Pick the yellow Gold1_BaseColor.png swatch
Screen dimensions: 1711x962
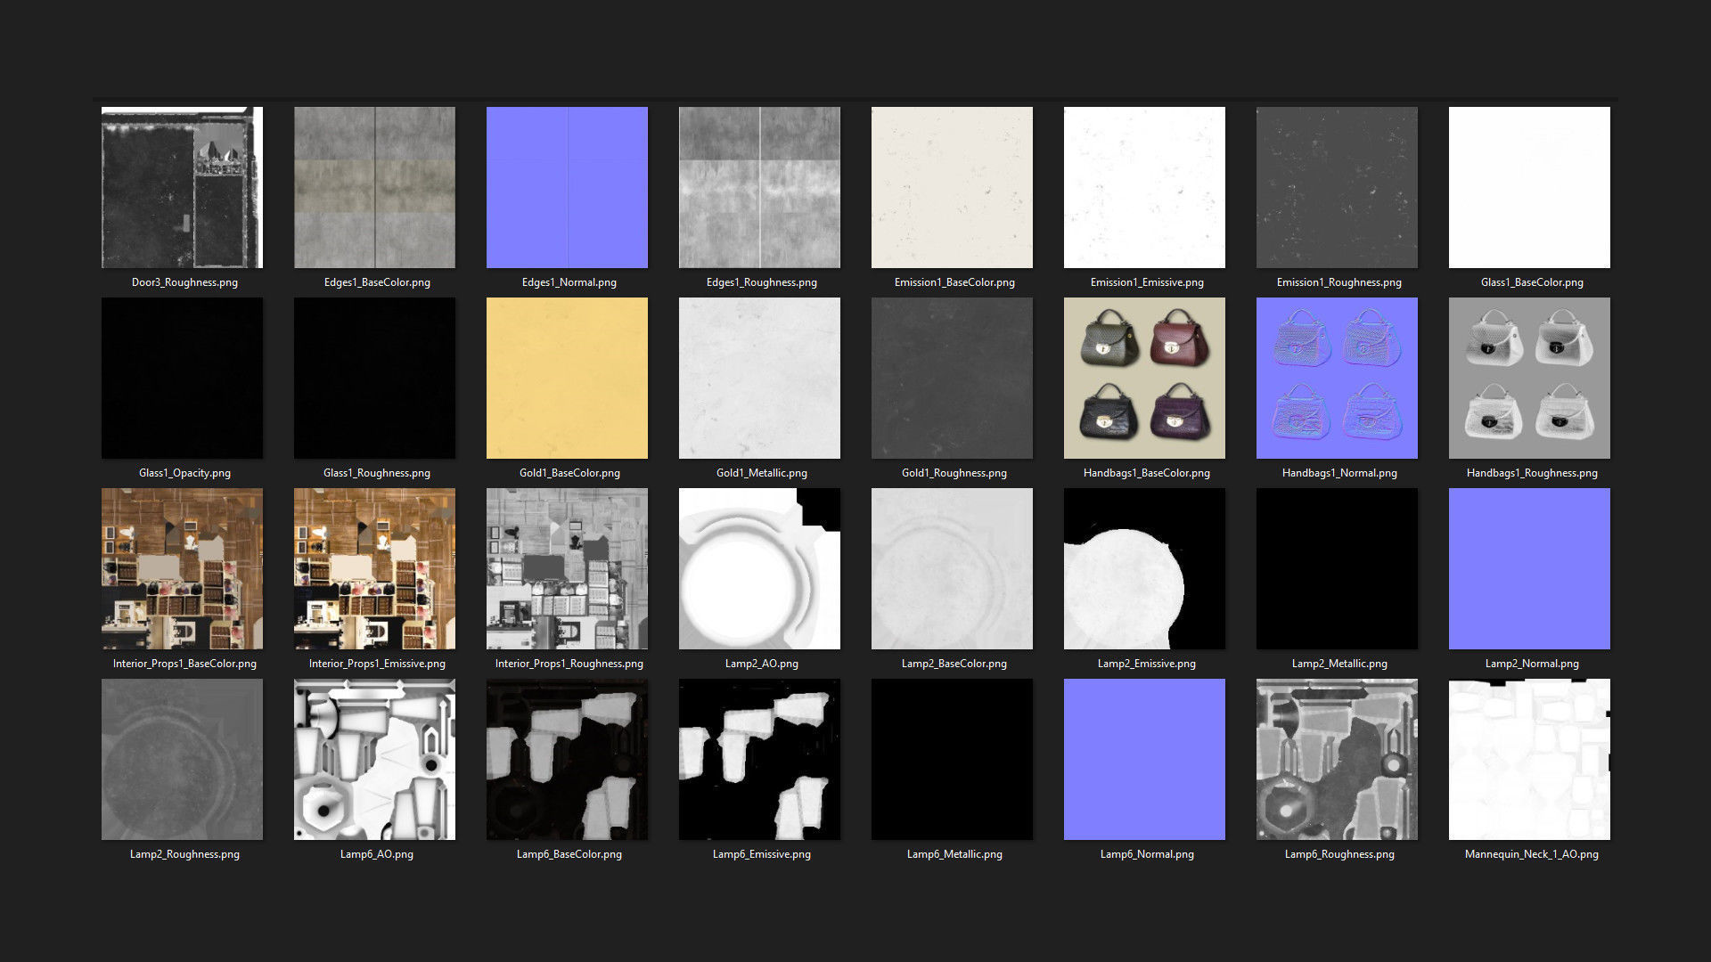pyautogui.click(x=567, y=378)
